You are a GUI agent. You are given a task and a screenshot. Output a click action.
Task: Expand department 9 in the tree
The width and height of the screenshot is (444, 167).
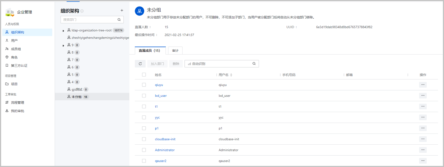64,45
